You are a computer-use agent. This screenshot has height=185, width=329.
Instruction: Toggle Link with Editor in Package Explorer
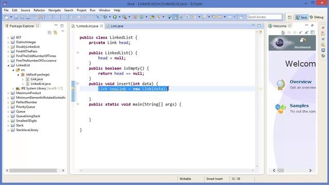pos(56,32)
